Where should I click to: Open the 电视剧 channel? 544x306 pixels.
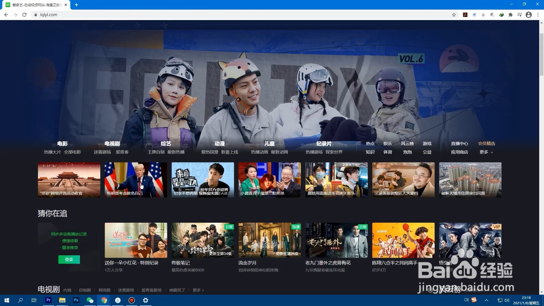pos(112,143)
